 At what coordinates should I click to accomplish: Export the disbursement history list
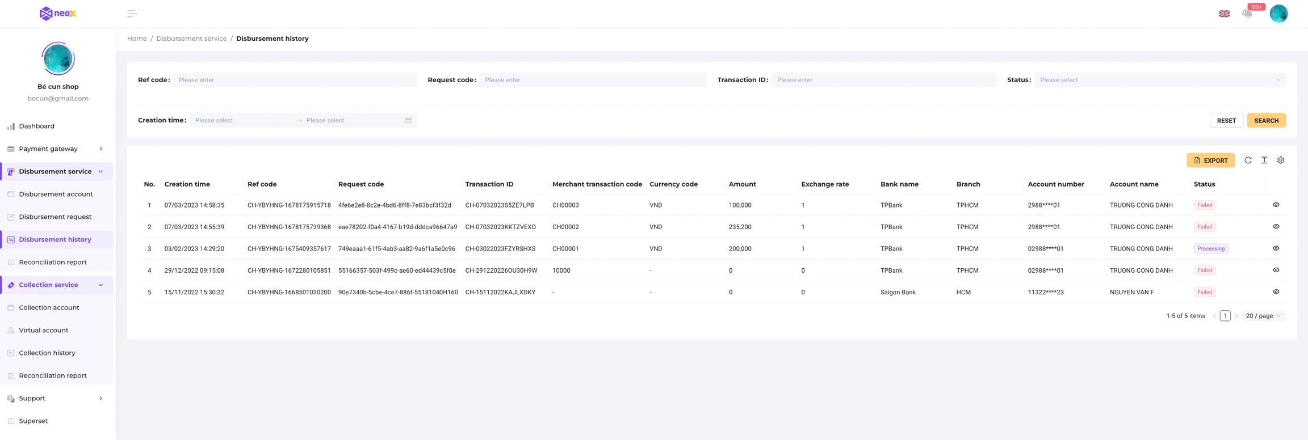pos(1210,160)
